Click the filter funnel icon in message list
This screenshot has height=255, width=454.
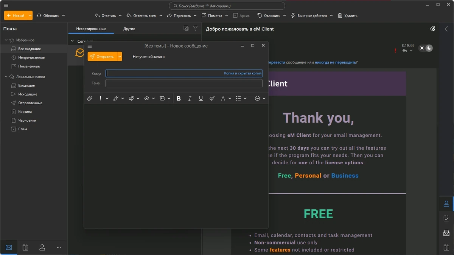coord(195,28)
